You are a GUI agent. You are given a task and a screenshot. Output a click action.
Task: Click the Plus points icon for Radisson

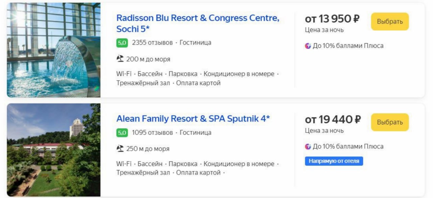point(308,46)
